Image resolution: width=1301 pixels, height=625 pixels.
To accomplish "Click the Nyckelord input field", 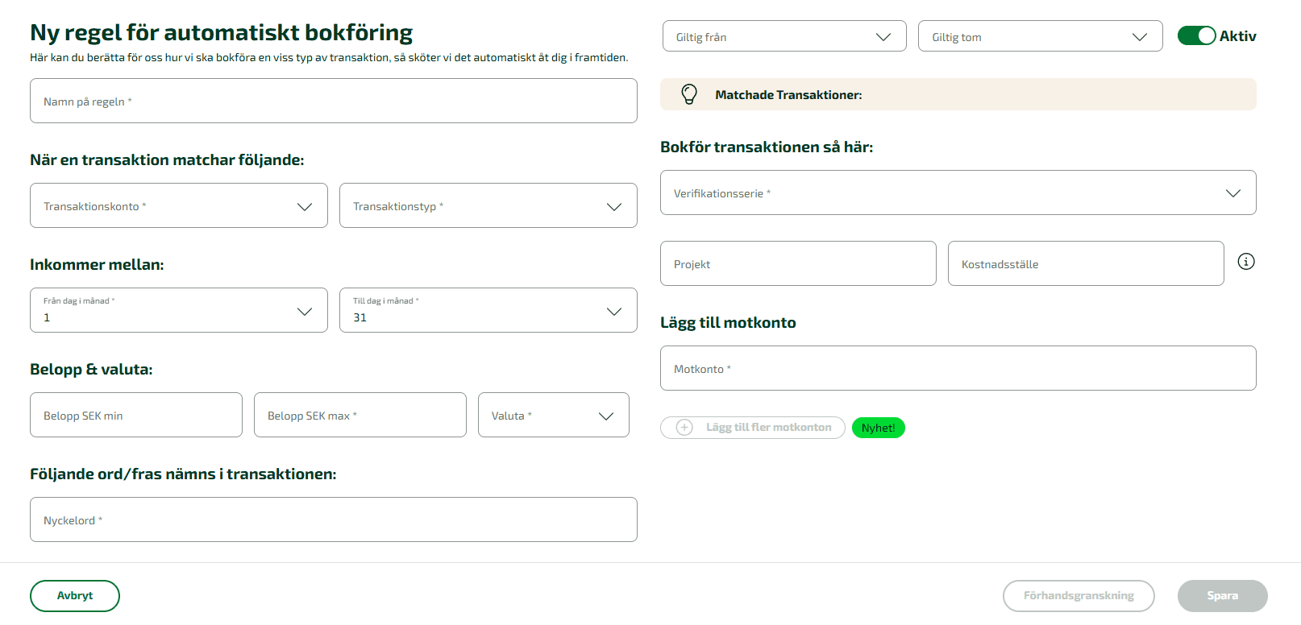I will tap(333, 520).
